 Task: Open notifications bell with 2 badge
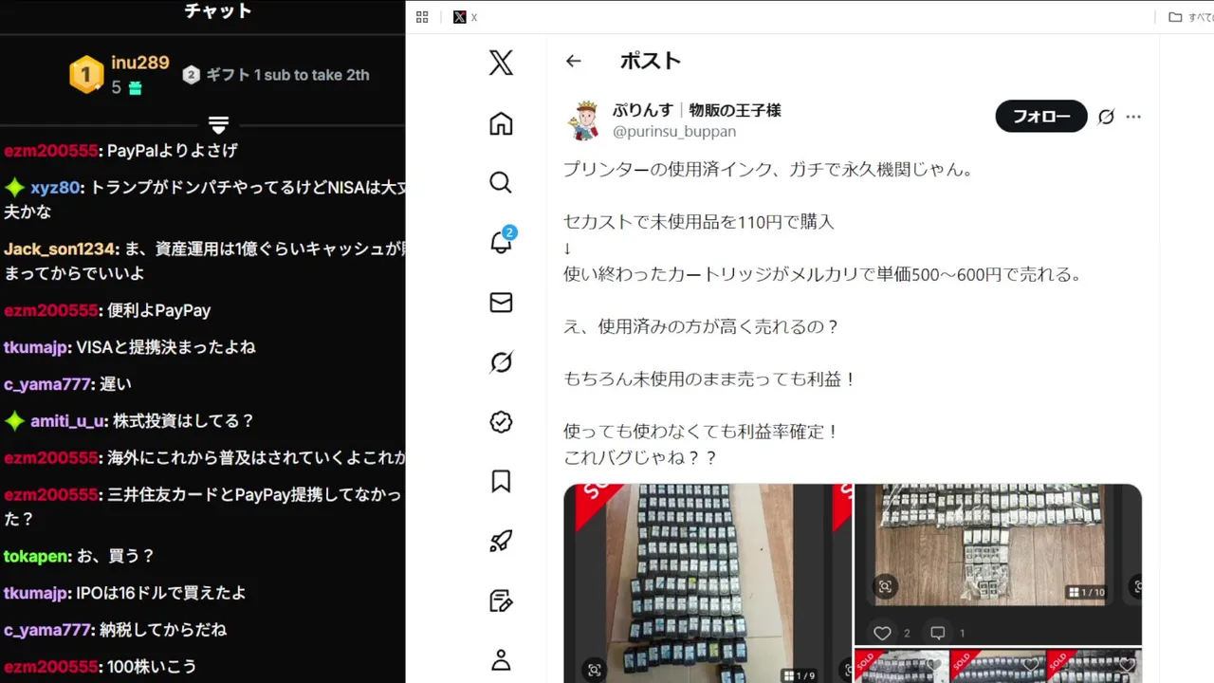pyautogui.click(x=502, y=241)
